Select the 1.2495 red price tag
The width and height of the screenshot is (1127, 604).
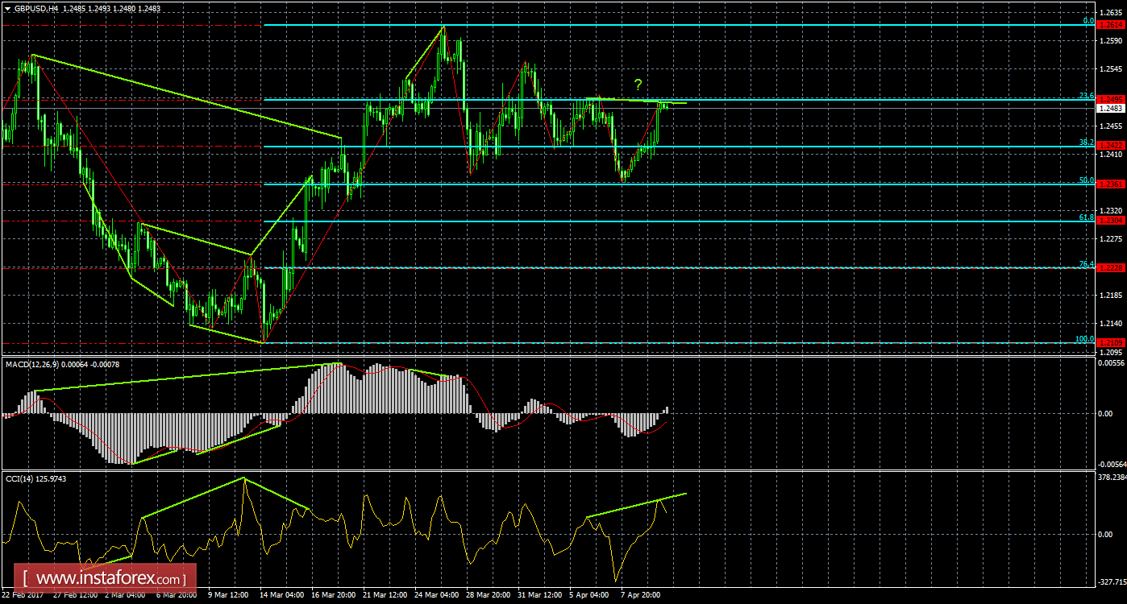pyautogui.click(x=1111, y=99)
